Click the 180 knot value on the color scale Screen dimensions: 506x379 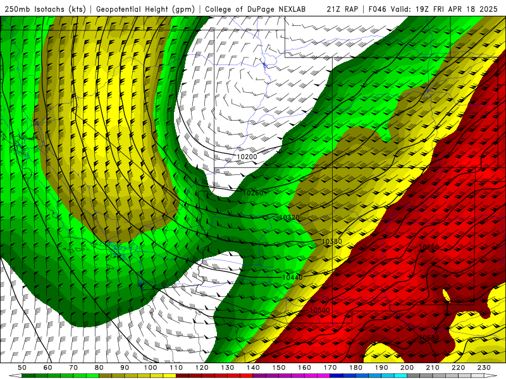[x=355, y=368]
